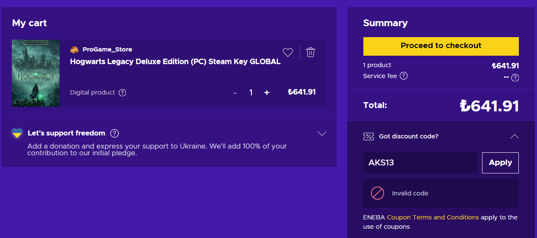This screenshot has width=537, height=238.
Task: Click the Ukraine heart flag icon
Action: point(17,133)
